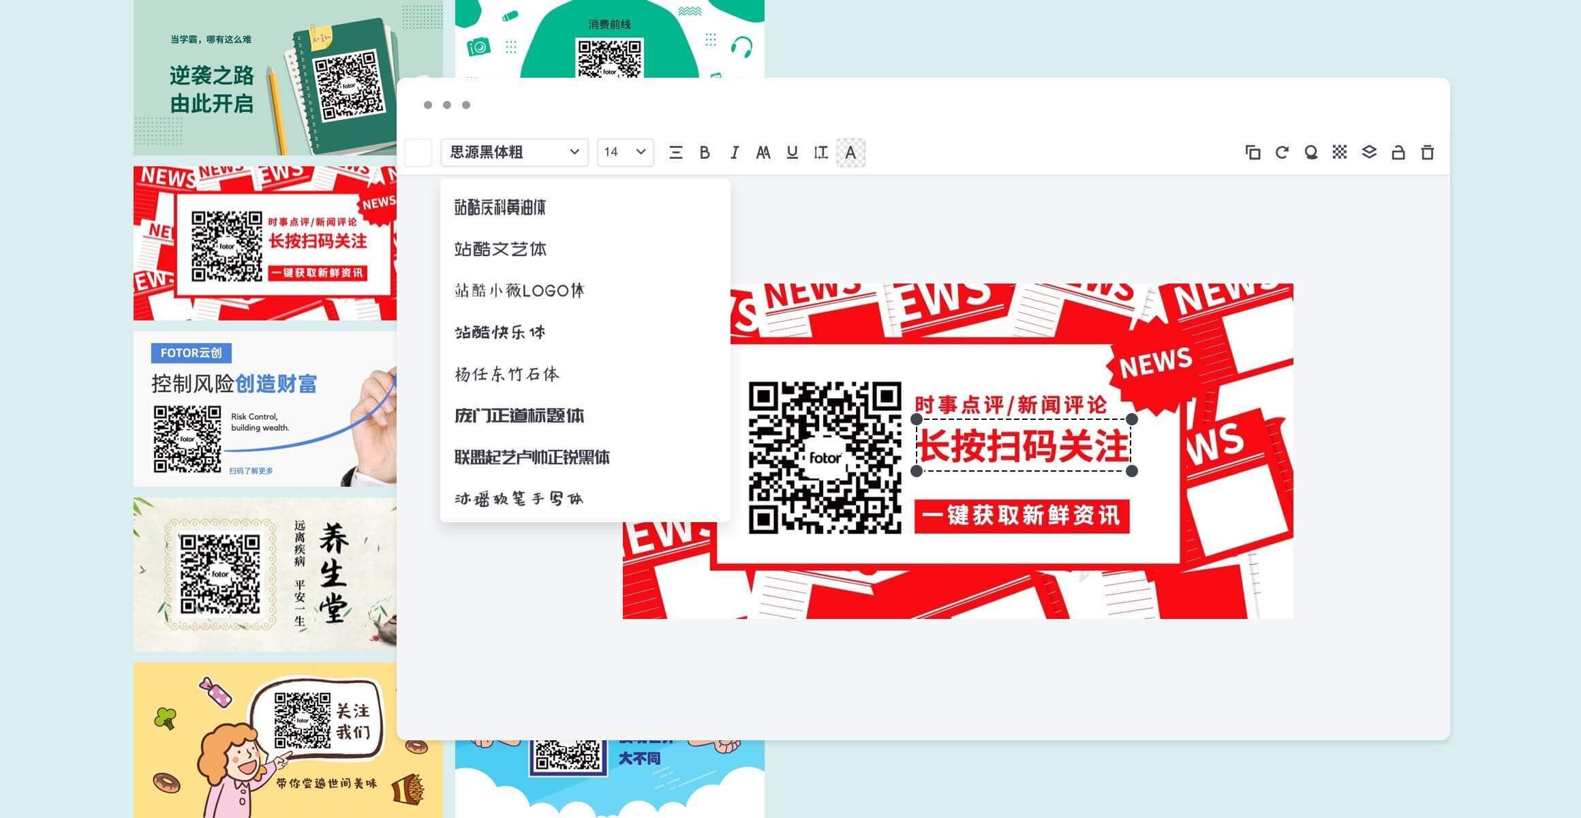Duplicate the selected text element
The image size is (1581, 818).
click(x=1253, y=153)
